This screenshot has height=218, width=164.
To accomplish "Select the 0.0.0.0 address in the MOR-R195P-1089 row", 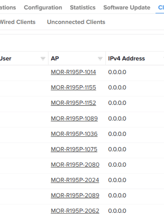I will (x=117, y=119).
